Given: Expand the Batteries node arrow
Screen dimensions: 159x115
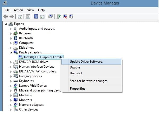Looking at the screenshot, I should pyautogui.click(x=11, y=34).
